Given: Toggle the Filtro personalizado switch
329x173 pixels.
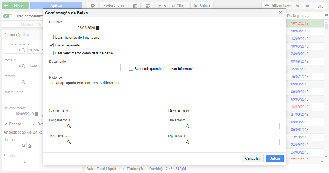Looking at the screenshot, I should point(8,16).
